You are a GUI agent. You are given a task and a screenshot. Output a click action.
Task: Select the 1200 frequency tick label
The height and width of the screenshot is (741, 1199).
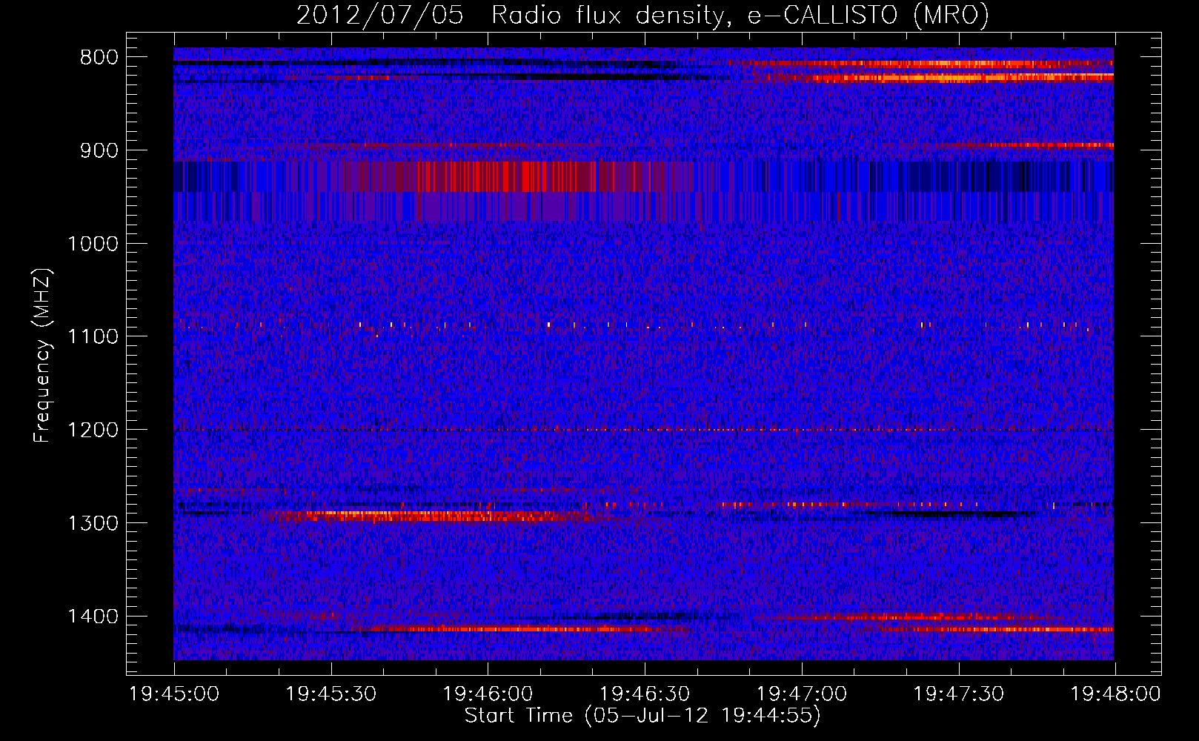[x=93, y=430]
